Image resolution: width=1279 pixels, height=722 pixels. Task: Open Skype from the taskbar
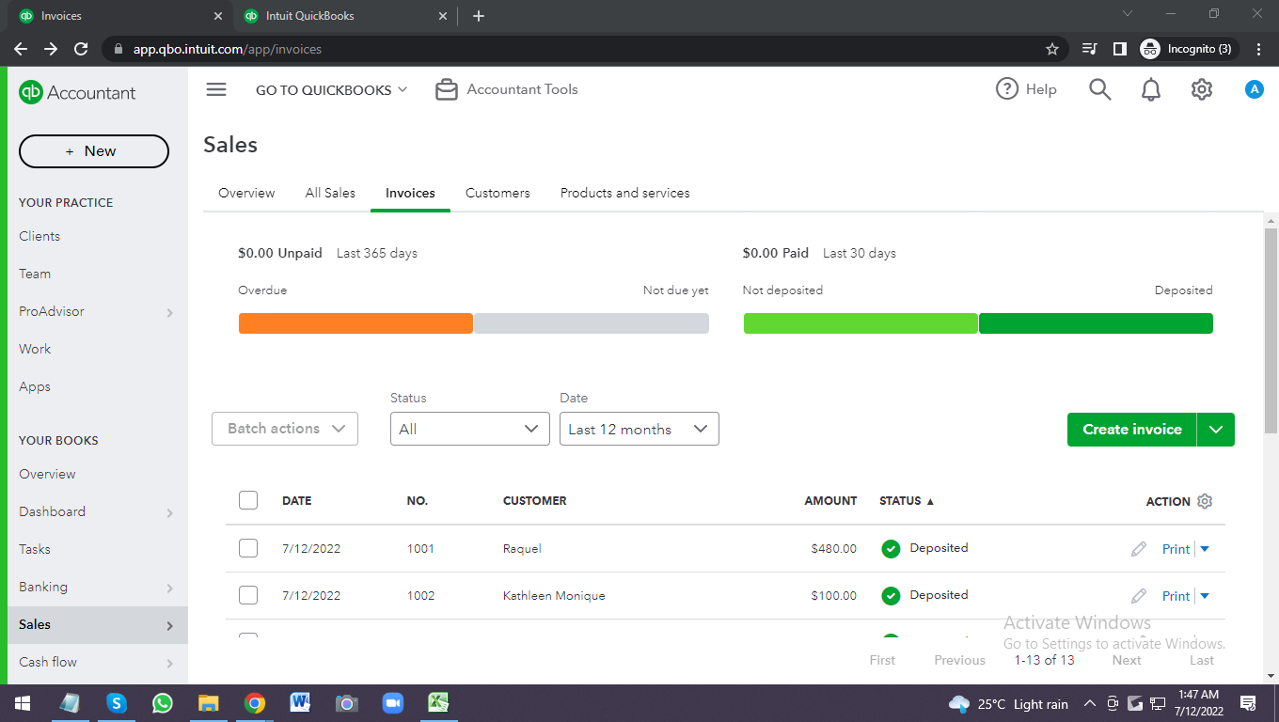[x=117, y=703]
